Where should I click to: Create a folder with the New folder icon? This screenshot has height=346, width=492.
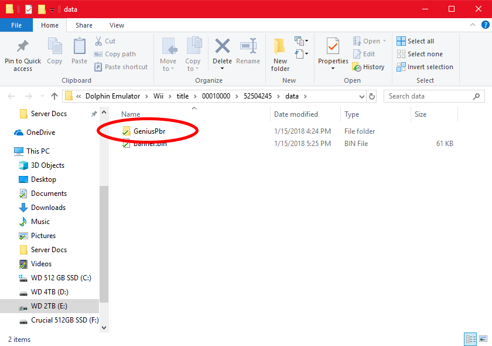(x=280, y=47)
